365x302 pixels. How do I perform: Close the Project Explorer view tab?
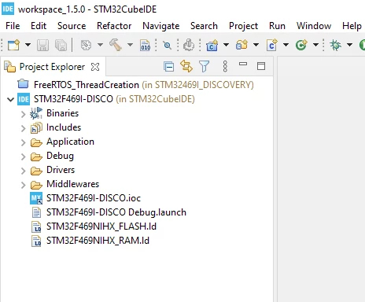[95, 67]
